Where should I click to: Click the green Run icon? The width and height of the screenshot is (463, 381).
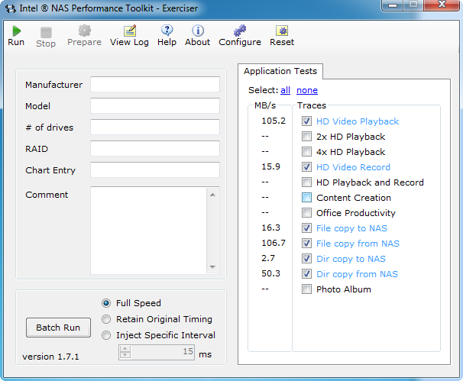[16, 31]
